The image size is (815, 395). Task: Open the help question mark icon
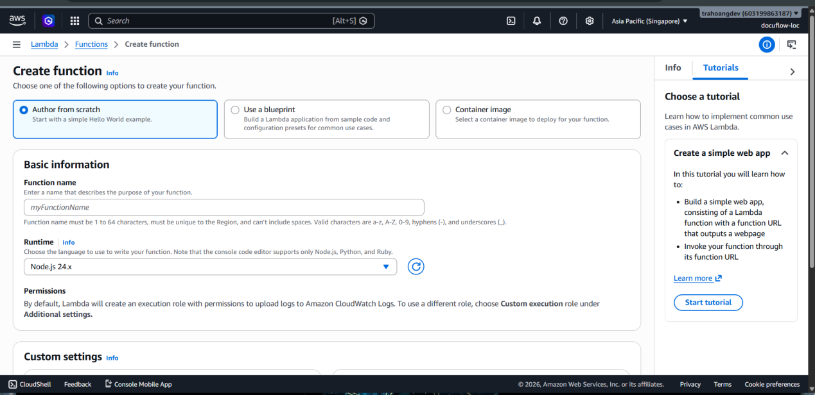point(563,21)
